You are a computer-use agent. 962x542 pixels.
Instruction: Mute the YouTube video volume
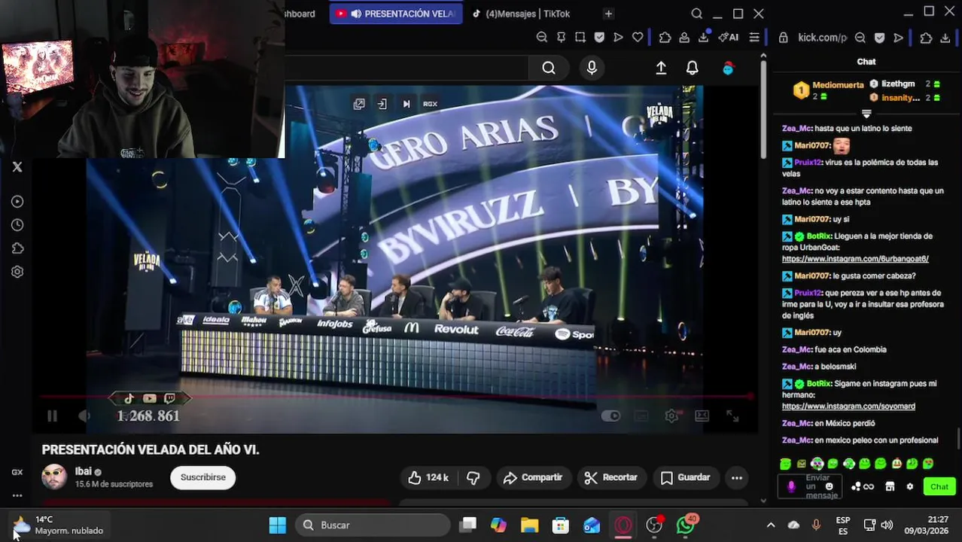[84, 416]
